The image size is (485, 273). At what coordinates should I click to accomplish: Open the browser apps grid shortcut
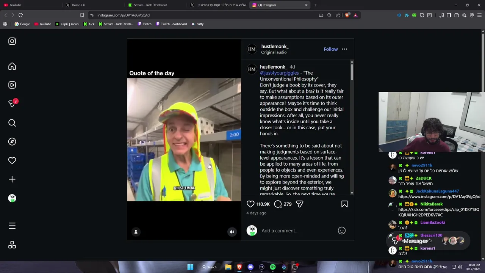(5, 24)
